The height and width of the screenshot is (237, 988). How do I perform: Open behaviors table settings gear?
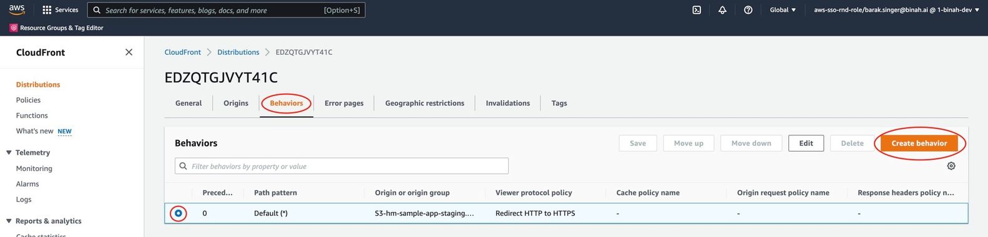tap(951, 166)
